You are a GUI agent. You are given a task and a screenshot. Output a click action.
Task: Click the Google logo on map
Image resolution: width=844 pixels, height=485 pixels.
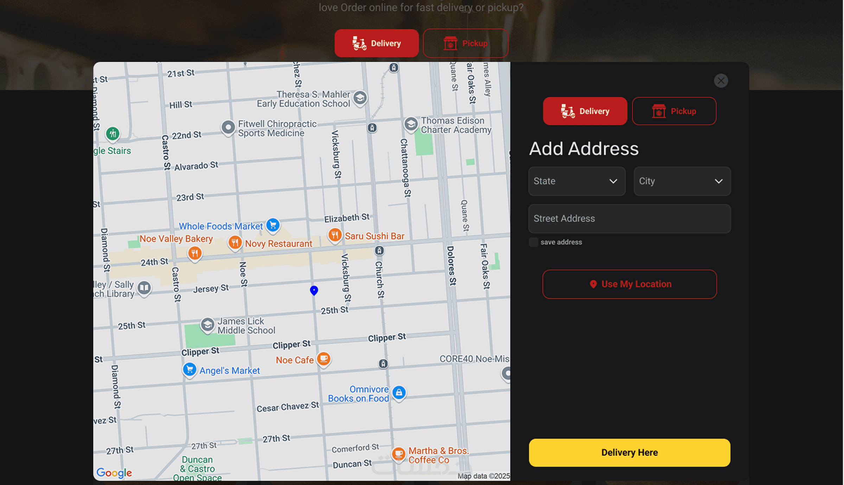pos(114,473)
